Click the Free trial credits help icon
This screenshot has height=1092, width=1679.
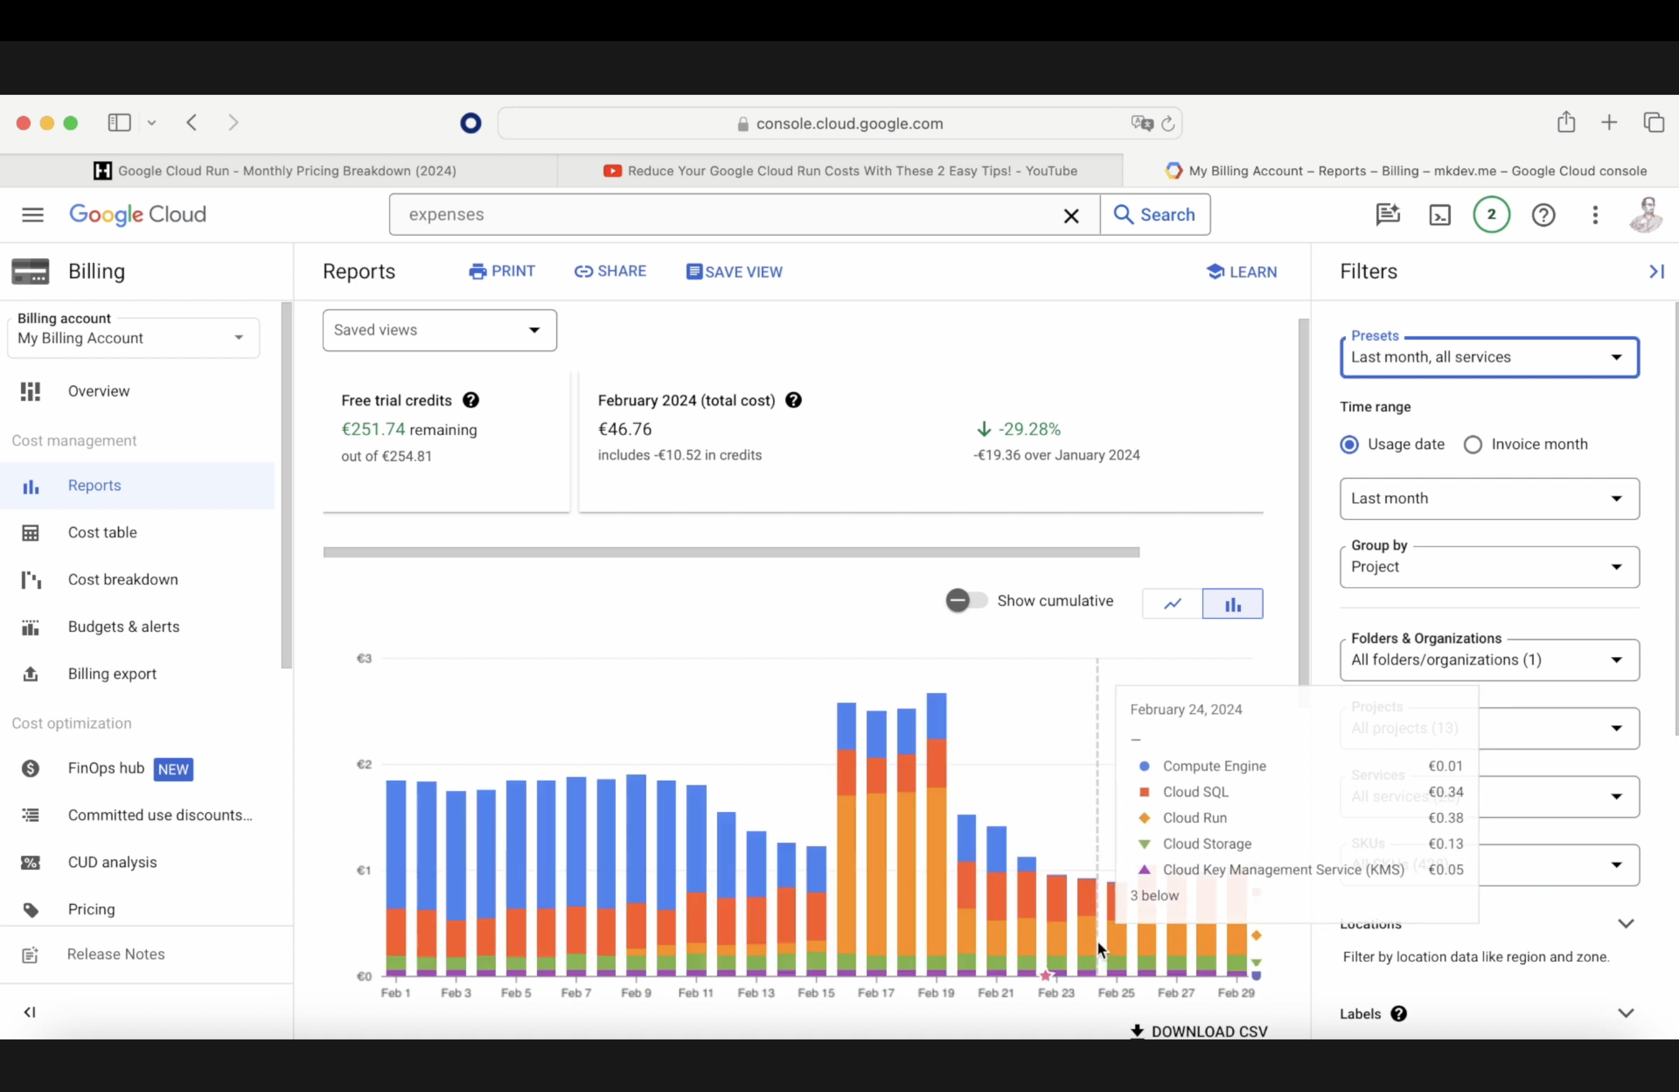pyautogui.click(x=471, y=400)
